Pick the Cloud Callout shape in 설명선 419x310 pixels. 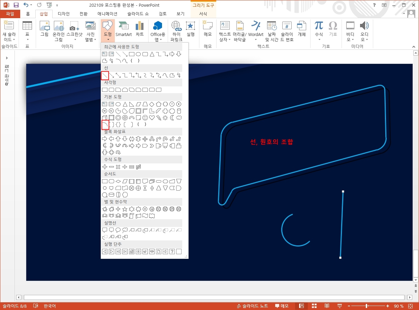(x=125, y=230)
